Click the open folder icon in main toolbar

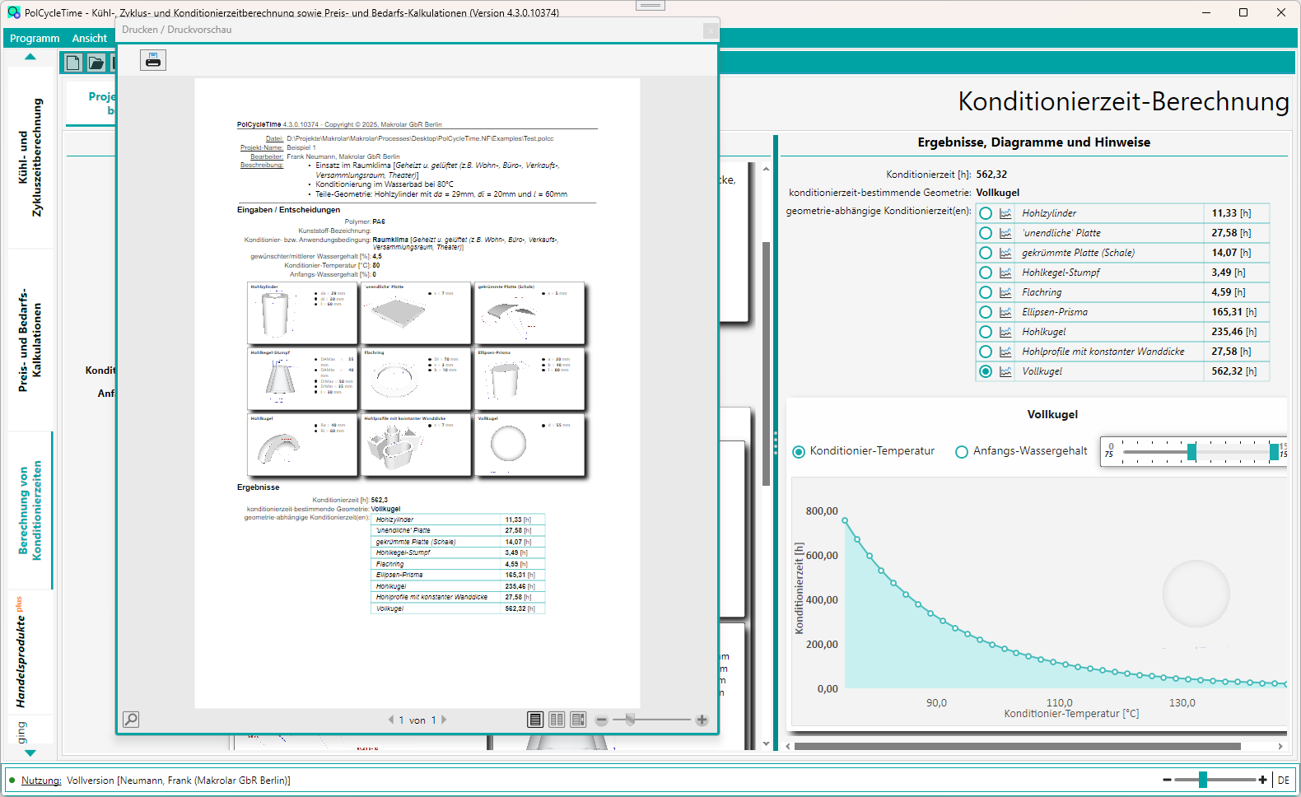pyautogui.click(x=96, y=63)
